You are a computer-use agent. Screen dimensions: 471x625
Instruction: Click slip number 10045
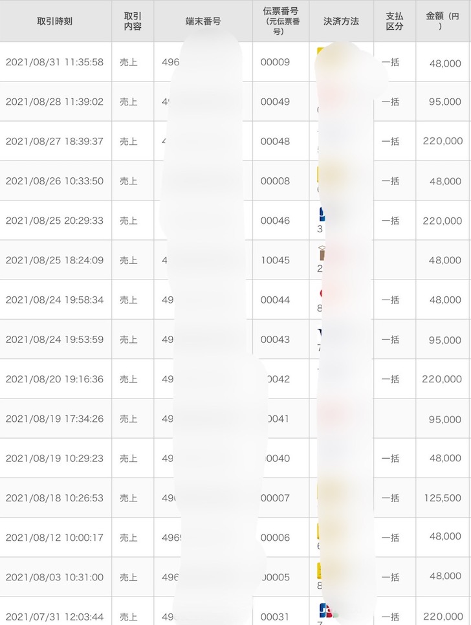pos(275,261)
